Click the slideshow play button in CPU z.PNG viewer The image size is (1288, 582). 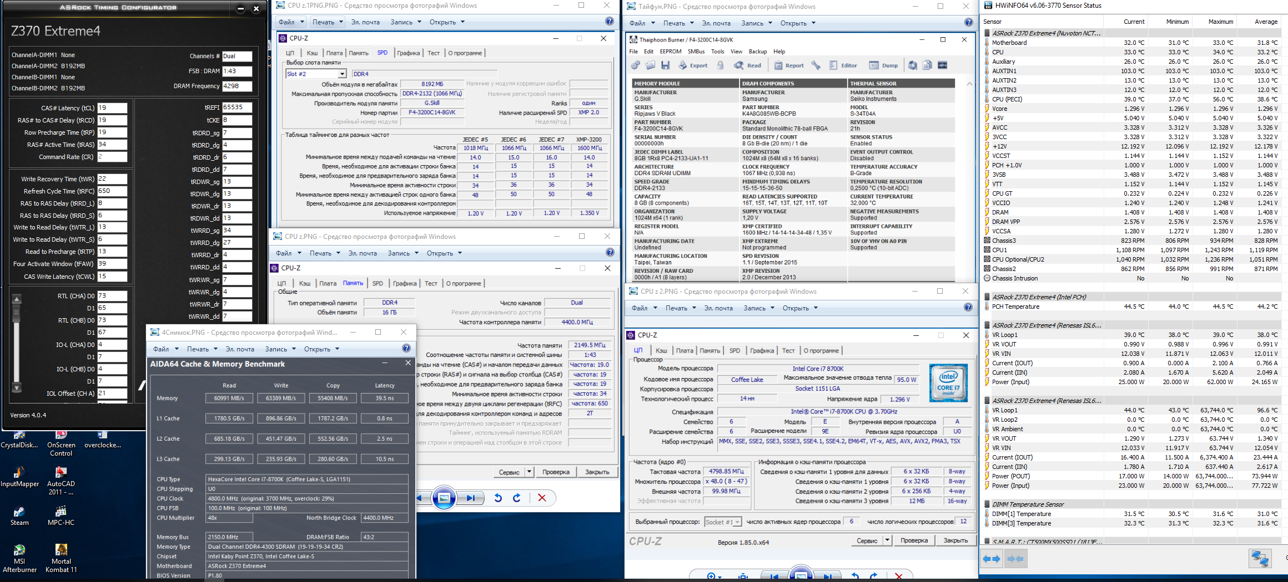[444, 498]
